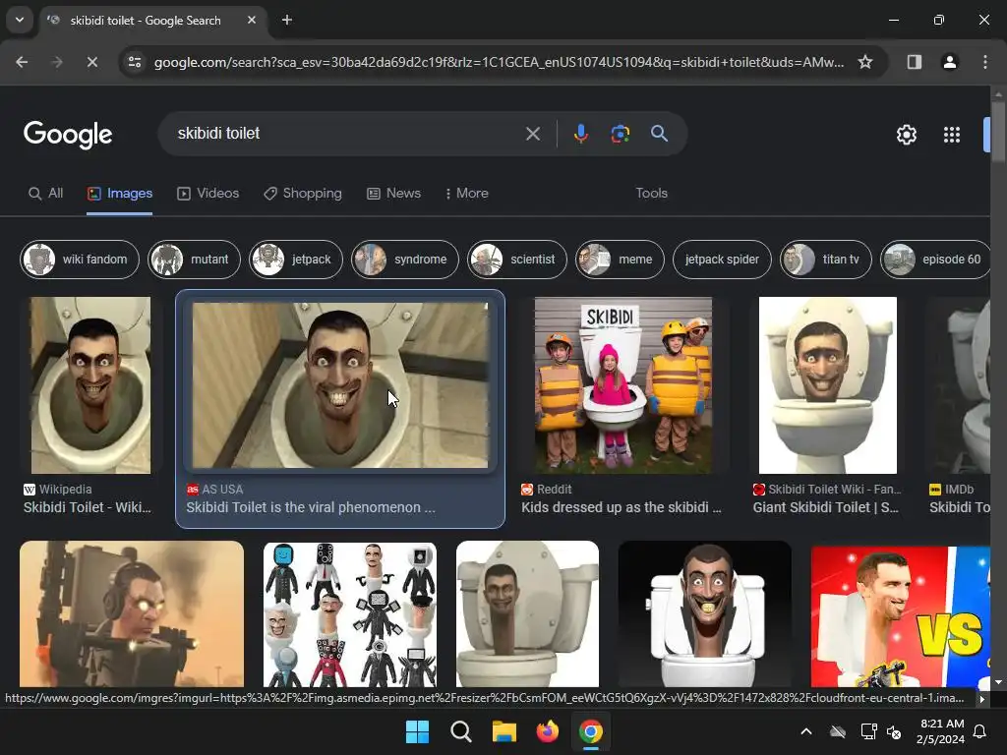The width and height of the screenshot is (1007, 755).
Task: Select the episode 60 chip
Action: 935,260
